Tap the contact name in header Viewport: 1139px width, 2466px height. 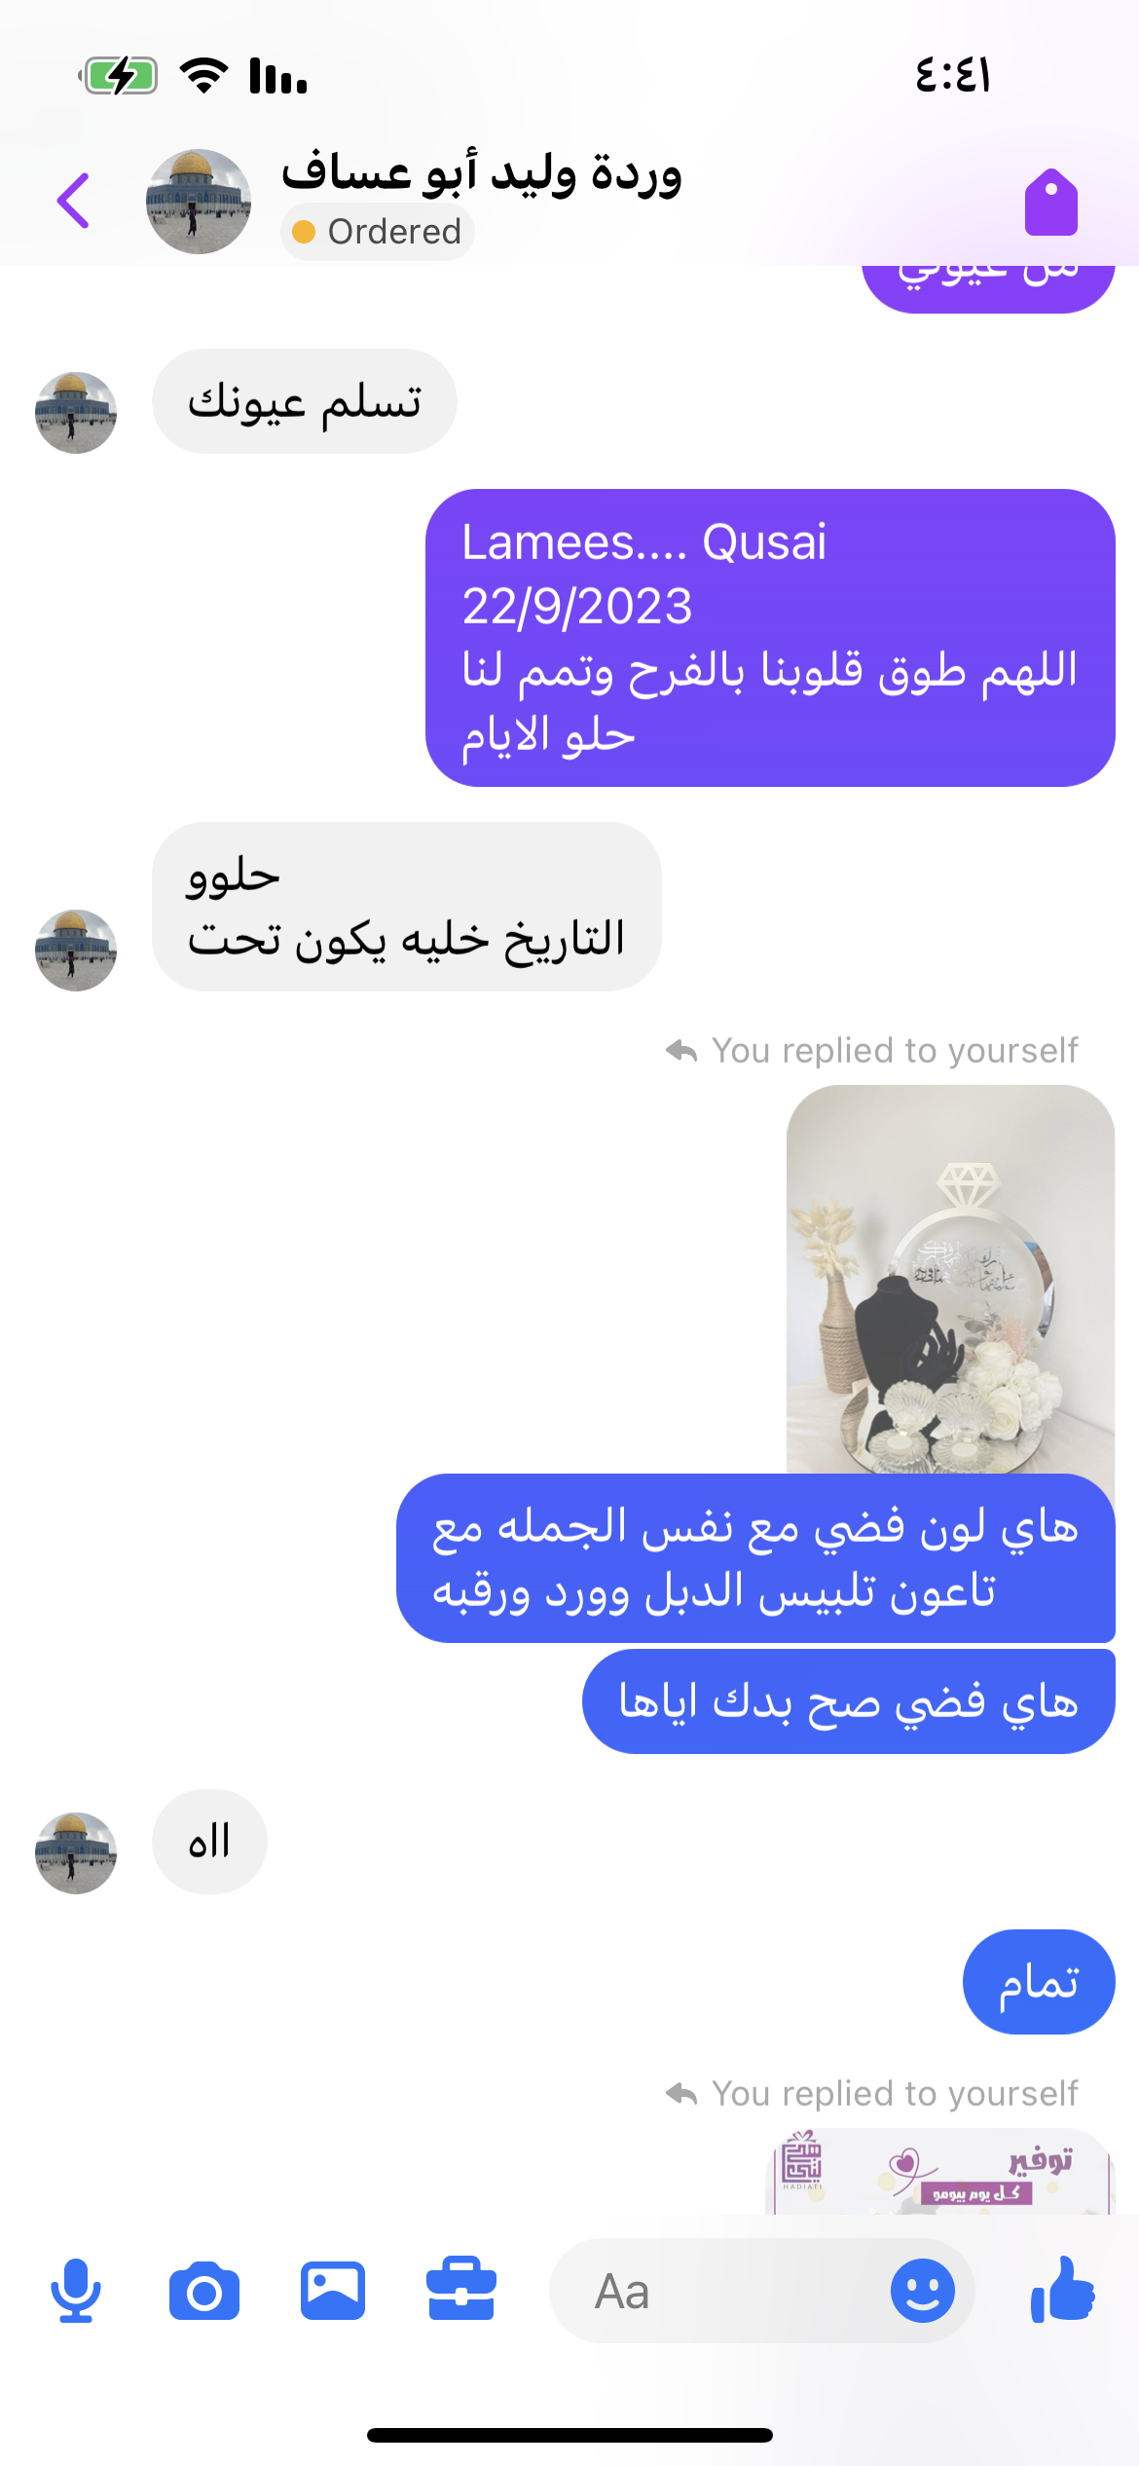(482, 173)
